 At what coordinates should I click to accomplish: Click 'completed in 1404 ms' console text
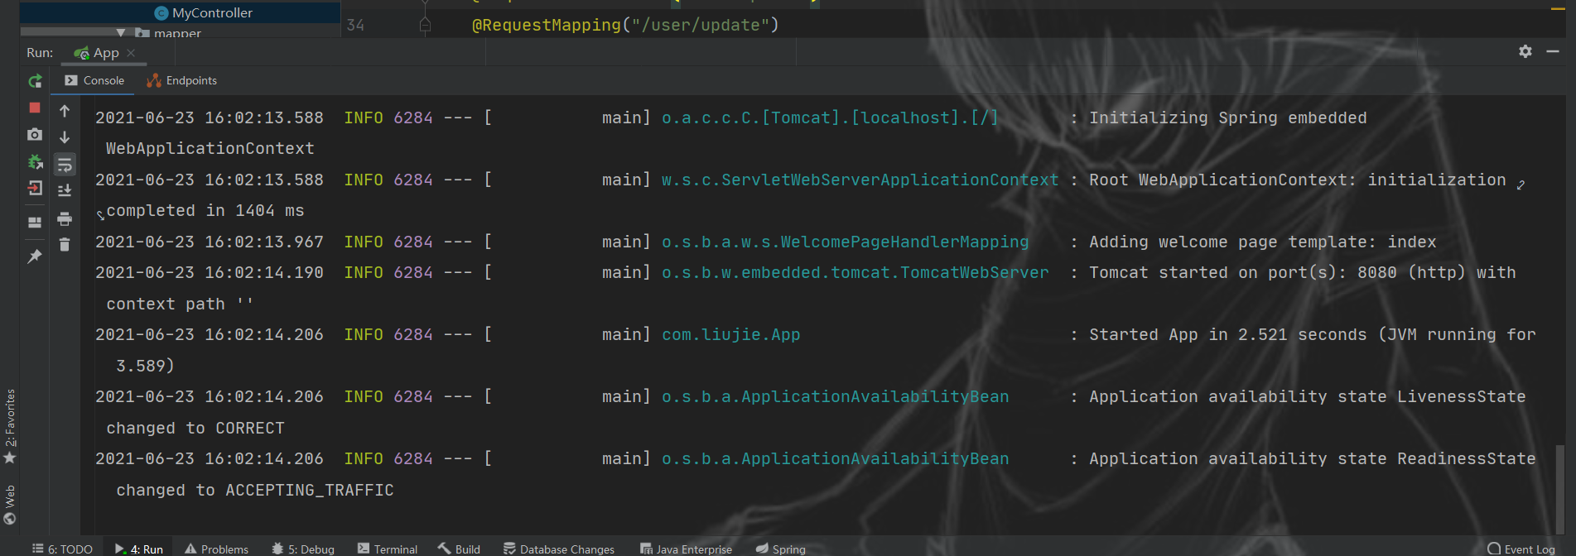tap(205, 211)
